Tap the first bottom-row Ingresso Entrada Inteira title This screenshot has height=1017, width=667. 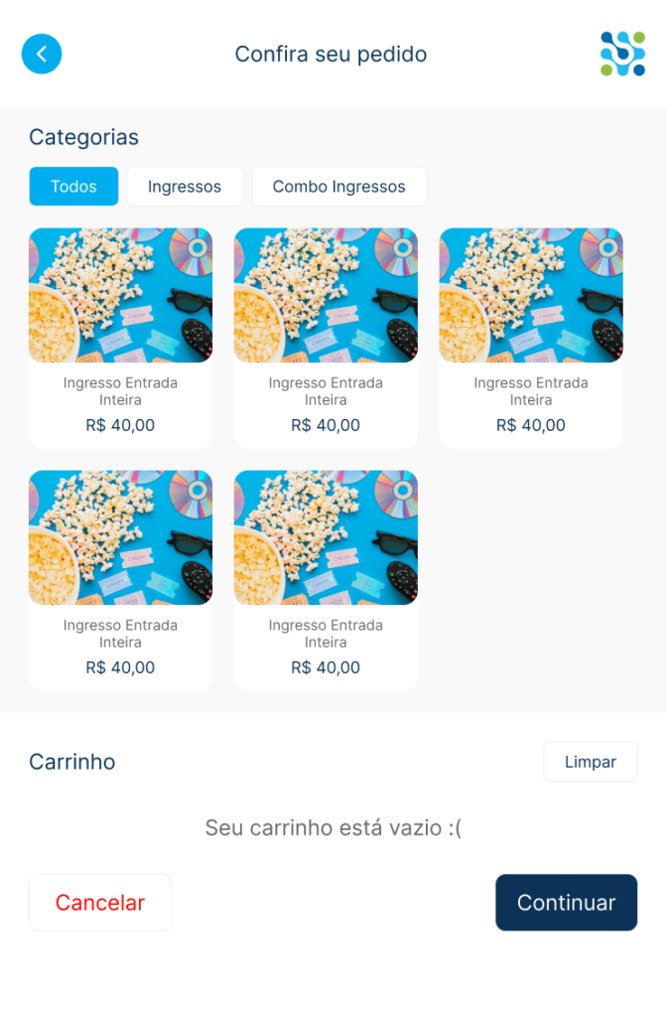(120, 634)
